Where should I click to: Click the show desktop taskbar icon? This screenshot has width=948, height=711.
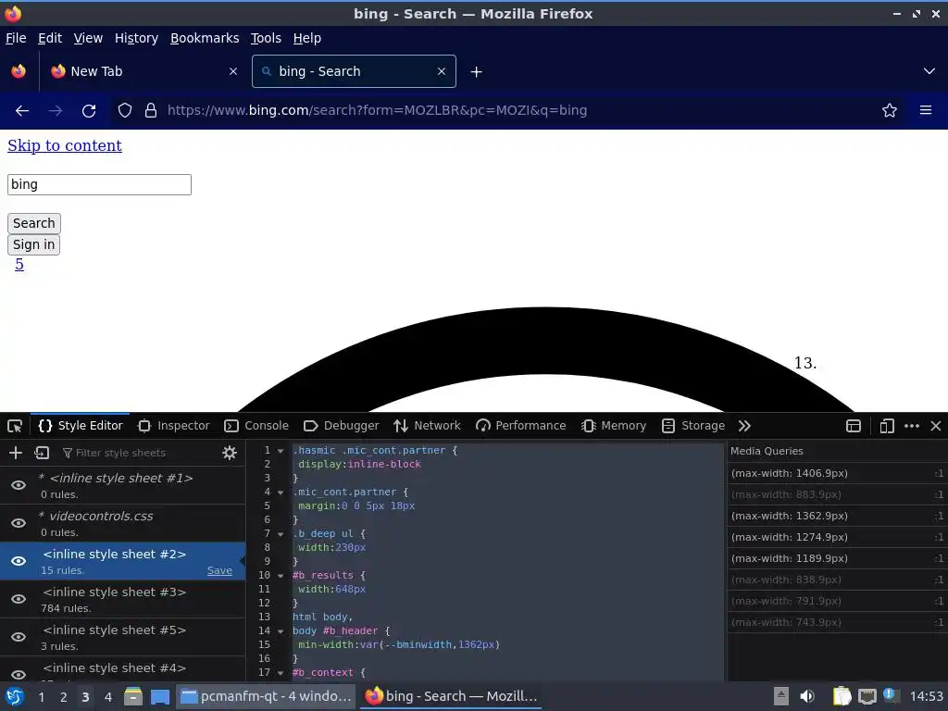coord(159,696)
